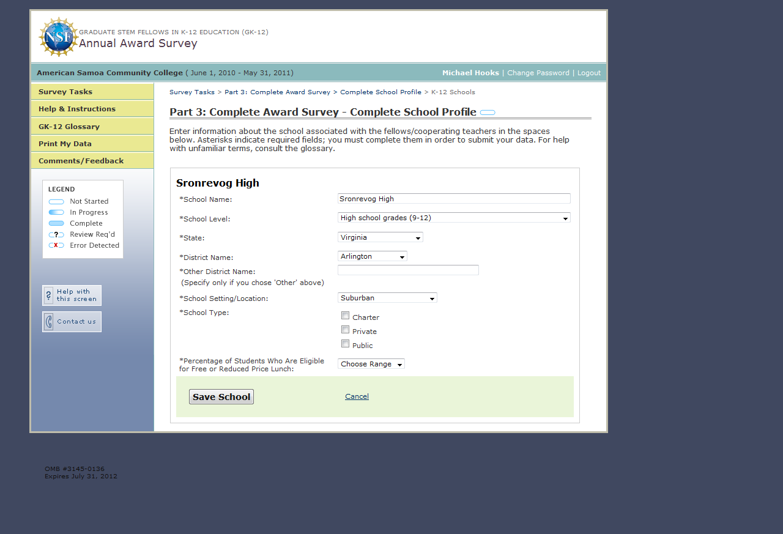Image resolution: width=783 pixels, height=534 pixels.
Task: Open the School Setting/Location dropdown
Action: pyautogui.click(x=387, y=298)
